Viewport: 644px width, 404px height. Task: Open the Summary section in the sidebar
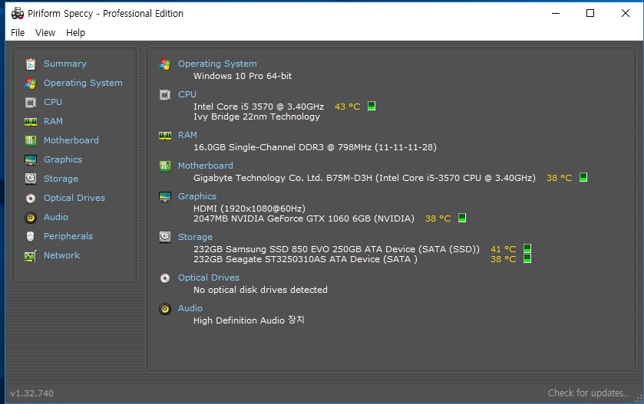(65, 64)
